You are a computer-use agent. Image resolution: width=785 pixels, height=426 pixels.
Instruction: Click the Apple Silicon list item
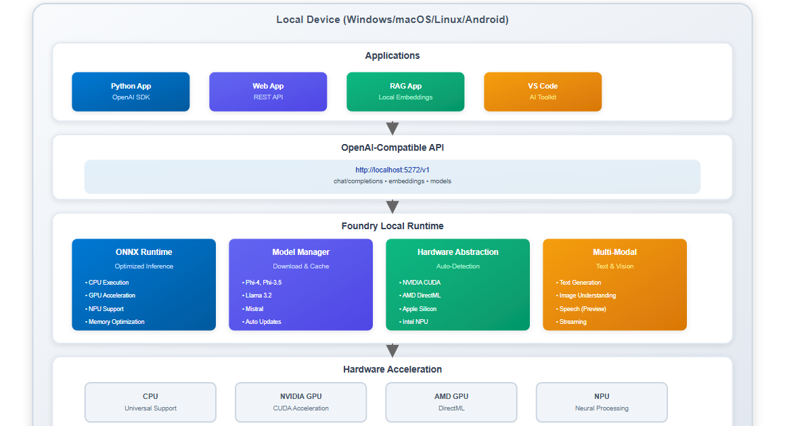420,309
